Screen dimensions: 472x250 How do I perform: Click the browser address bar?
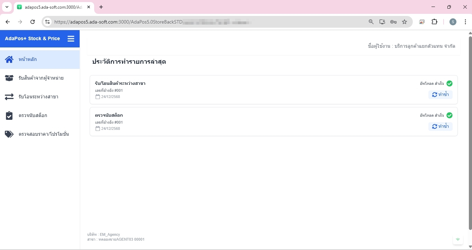(x=208, y=22)
